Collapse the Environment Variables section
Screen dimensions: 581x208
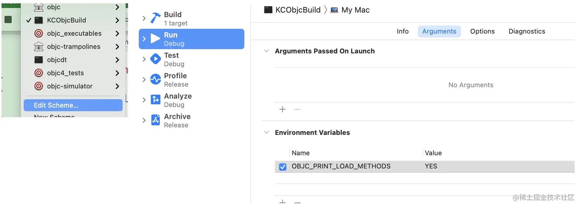pyautogui.click(x=266, y=133)
